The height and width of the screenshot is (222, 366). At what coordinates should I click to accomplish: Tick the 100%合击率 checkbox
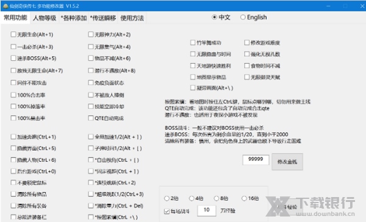point(13,95)
